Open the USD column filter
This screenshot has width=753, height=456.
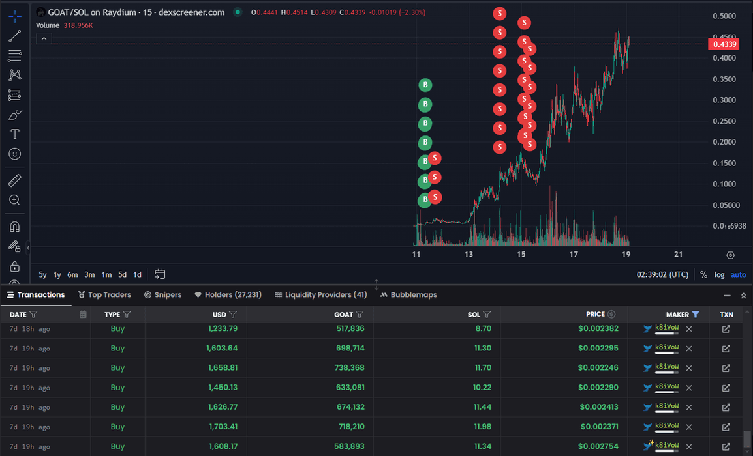pos(233,314)
